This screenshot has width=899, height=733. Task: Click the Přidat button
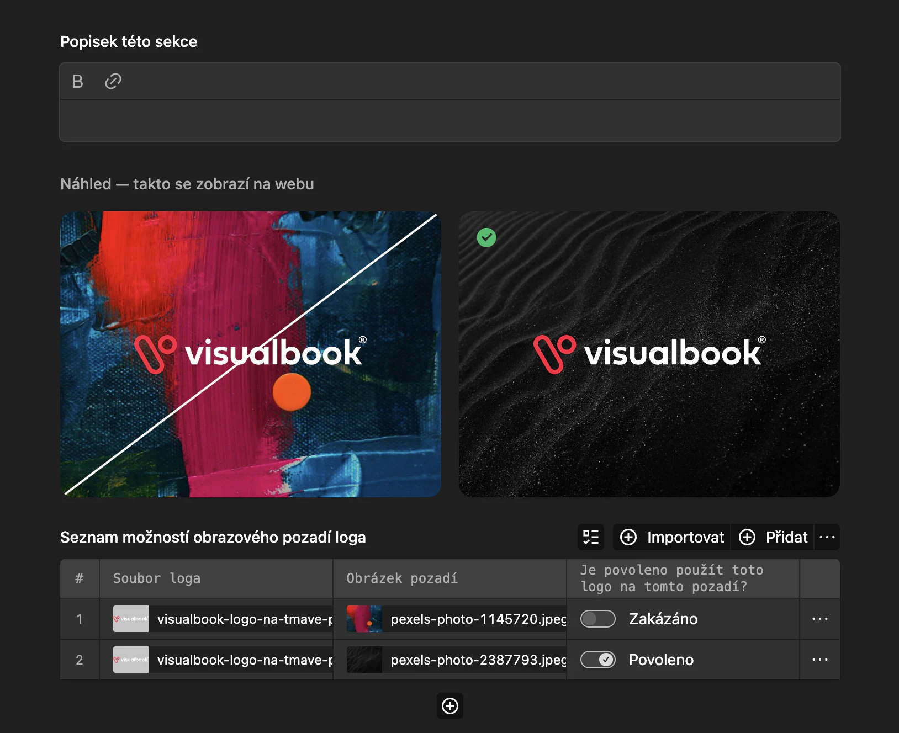(x=773, y=537)
